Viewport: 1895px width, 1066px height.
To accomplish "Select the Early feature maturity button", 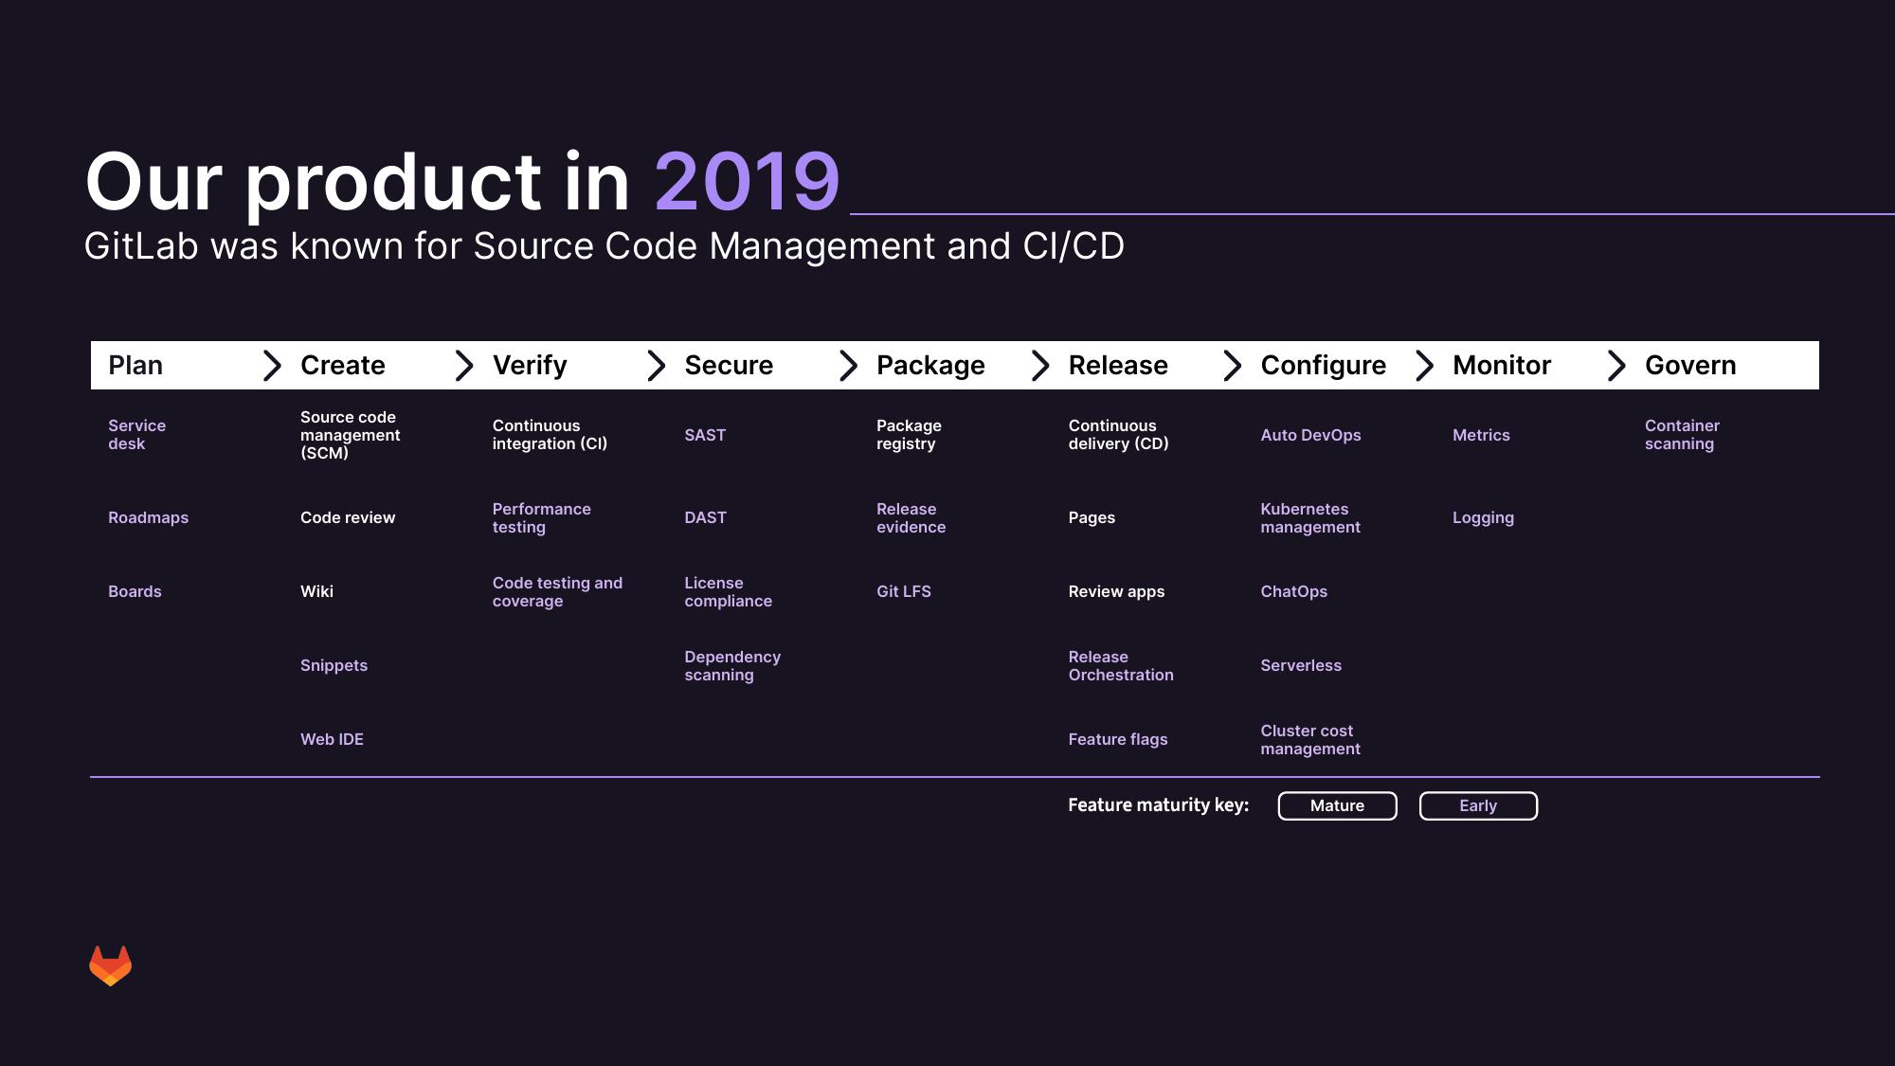I will tap(1477, 804).
